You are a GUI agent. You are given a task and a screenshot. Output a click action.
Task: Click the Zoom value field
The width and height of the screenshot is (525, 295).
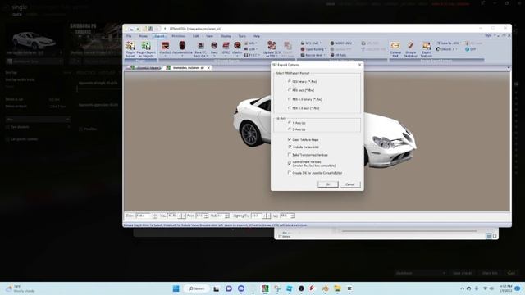click(144, 216)
